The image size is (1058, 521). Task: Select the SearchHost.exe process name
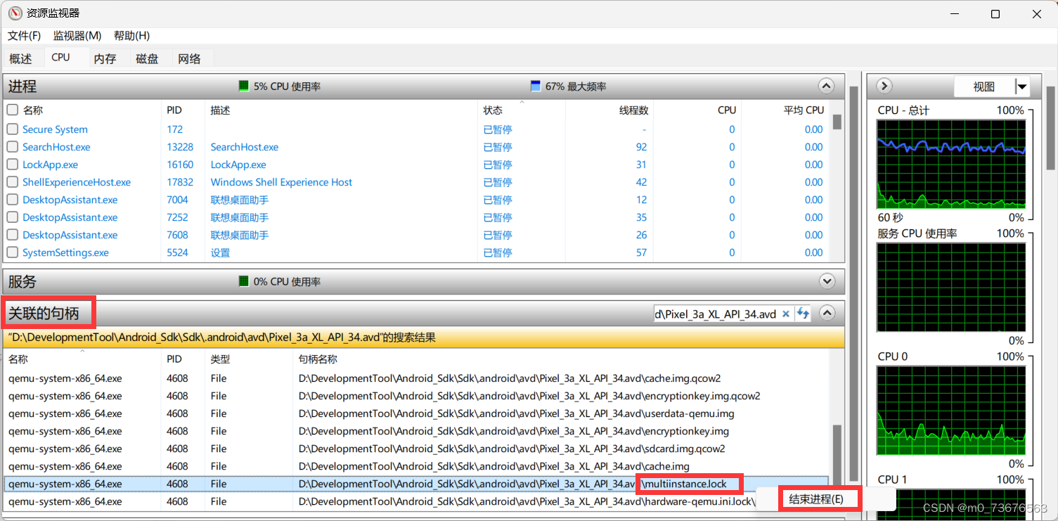56,147
